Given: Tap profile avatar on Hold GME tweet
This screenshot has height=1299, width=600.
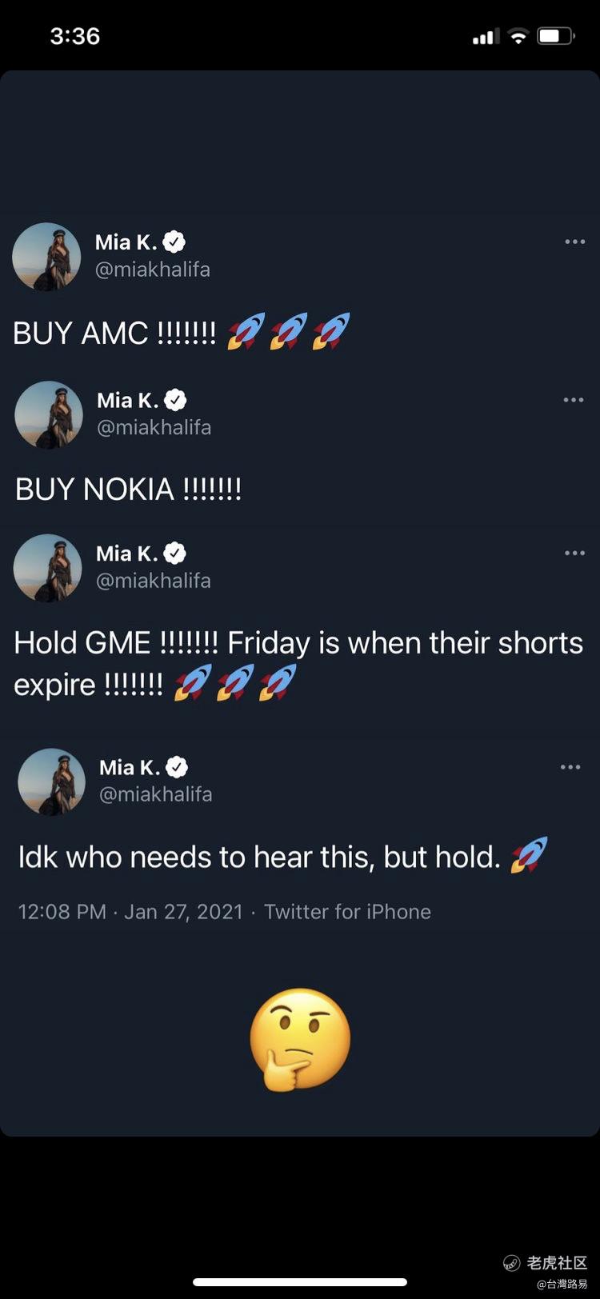Looking at the screenshot, I should pos(48,568).
